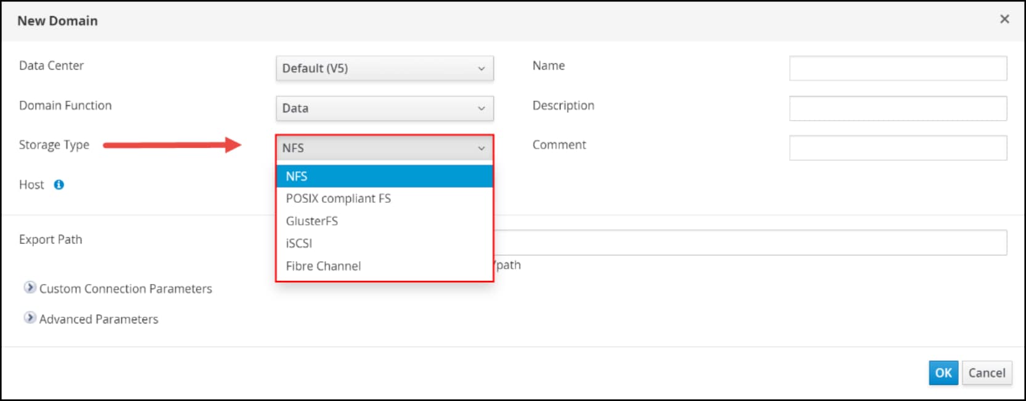Click the Host info icon
Viewport: 1026px width, 401px height.
(59, 185)
